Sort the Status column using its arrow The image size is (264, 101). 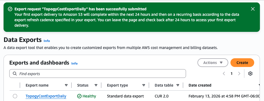tap(96, 85)
